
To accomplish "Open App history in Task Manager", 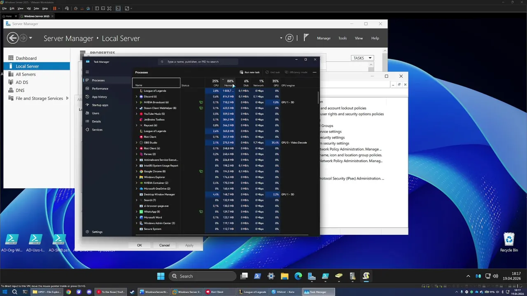I will click(x=107, y=97).
